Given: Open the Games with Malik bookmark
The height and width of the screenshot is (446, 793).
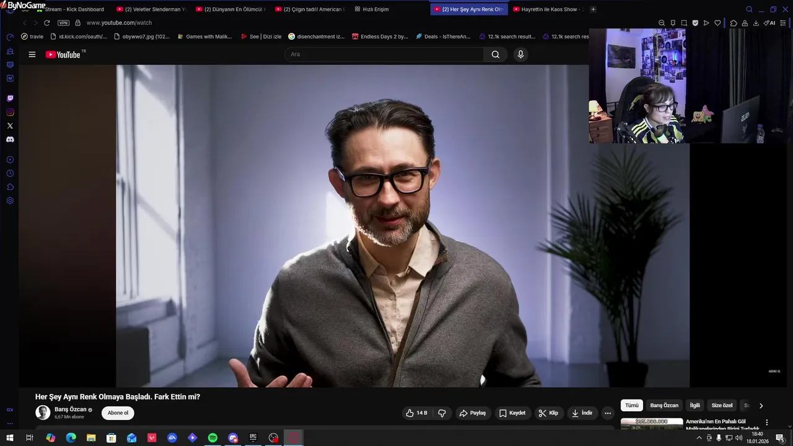Looking at the screenshot, I should (x=204, y=37).
